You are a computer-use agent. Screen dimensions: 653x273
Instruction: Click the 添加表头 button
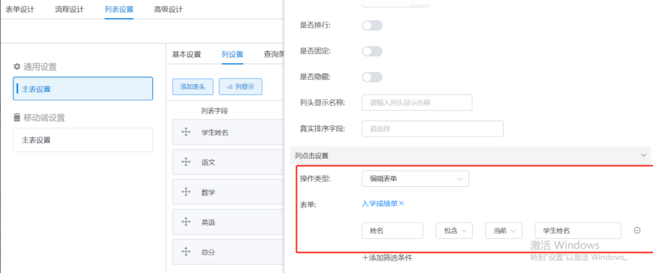(193, 86)
